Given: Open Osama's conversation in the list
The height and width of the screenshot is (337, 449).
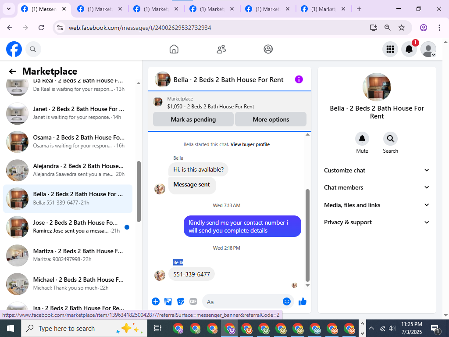Looking at the screenshot, I should pyautogui.click(x=68, y=142).
